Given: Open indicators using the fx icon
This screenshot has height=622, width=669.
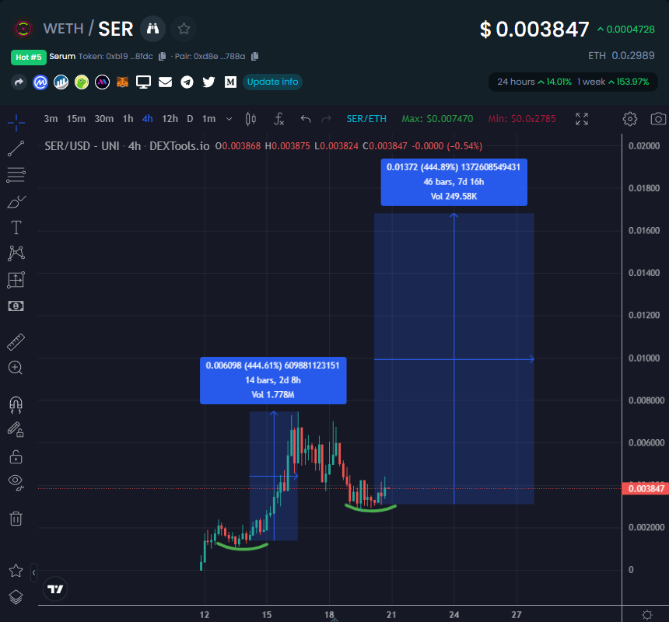Looking at the screenshot, I should (x=278, y=119).
